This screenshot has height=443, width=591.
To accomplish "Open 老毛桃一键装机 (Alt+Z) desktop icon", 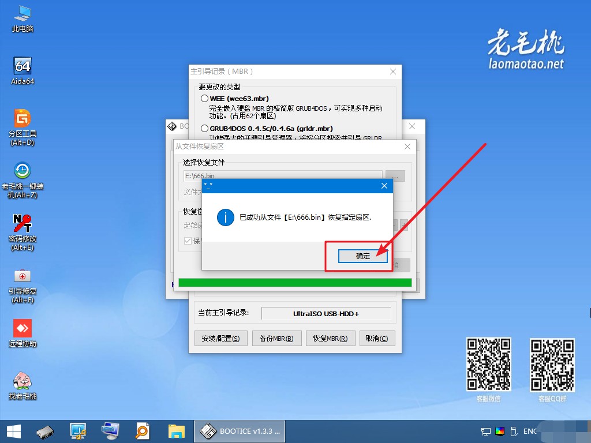I will tap(23, 180).
